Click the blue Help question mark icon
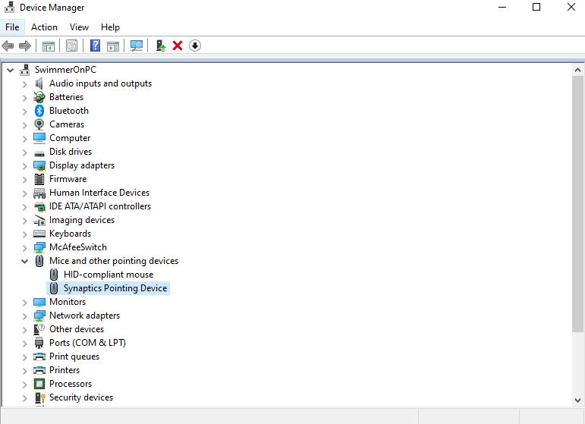The width and height of the screenshot is (585, 424). coord(96,46)
